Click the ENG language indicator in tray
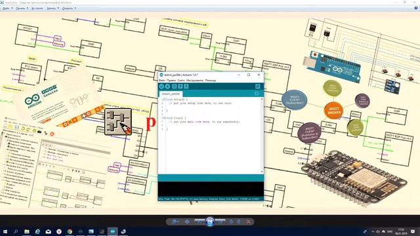The width and height of the screenshot is (420, 236). [x=390, y=231]
